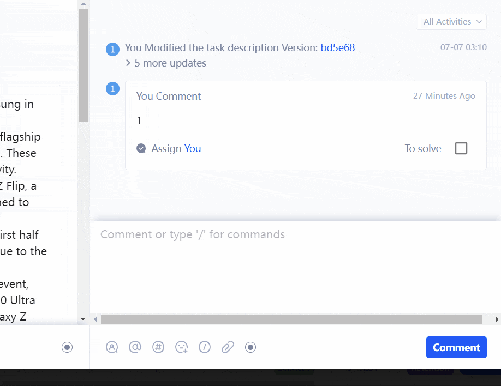Open version link bd5e68
The width and height of the screenshot is (501, 386).
pos(337,48)
